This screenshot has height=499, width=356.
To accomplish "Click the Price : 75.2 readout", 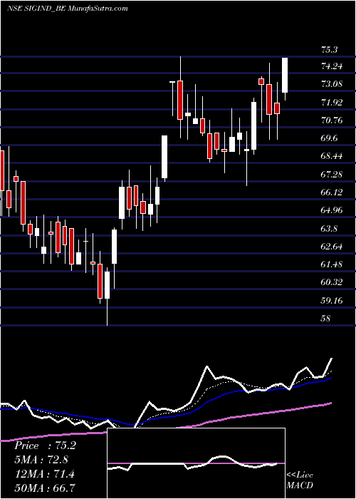I will pyautogui.click(x=45, y=446).
